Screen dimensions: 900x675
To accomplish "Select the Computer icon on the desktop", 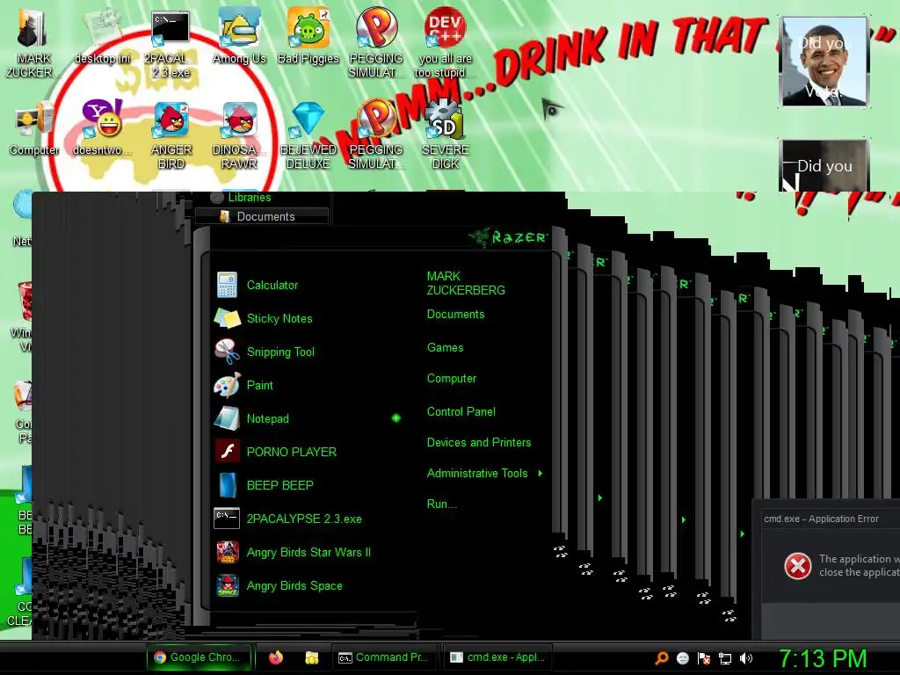I will tap(34, 128).
